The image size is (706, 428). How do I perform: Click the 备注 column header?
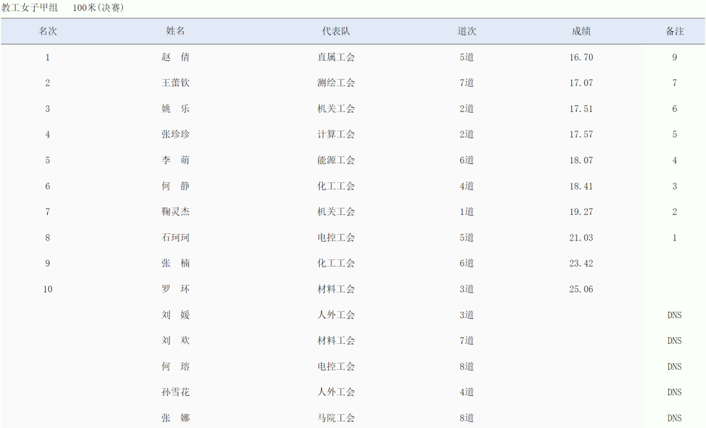(675, 31)
